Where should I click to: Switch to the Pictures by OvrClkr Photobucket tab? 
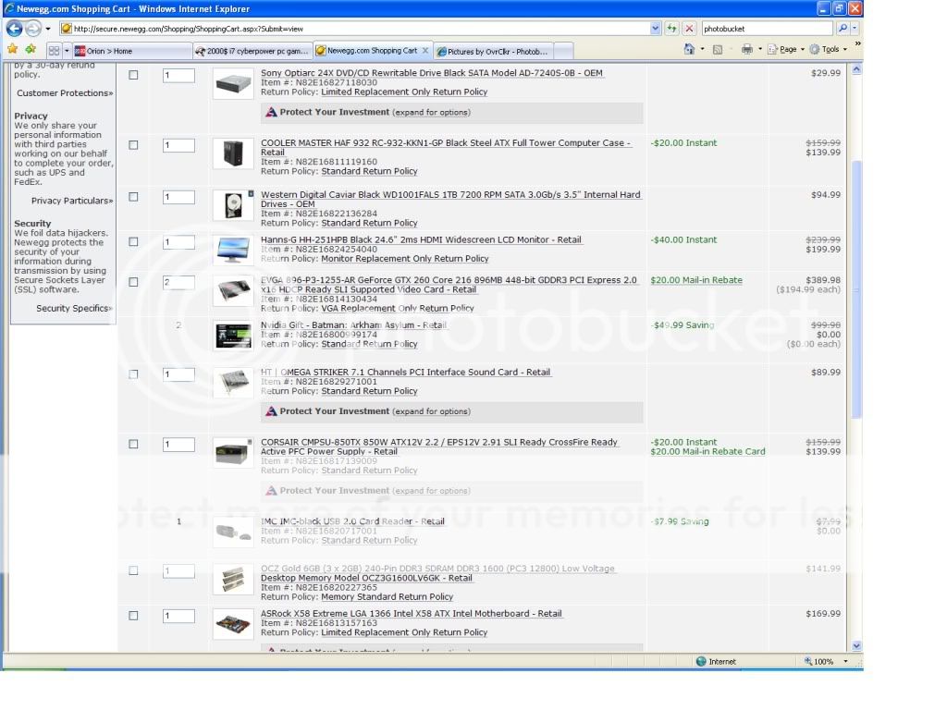click(494, 52)
